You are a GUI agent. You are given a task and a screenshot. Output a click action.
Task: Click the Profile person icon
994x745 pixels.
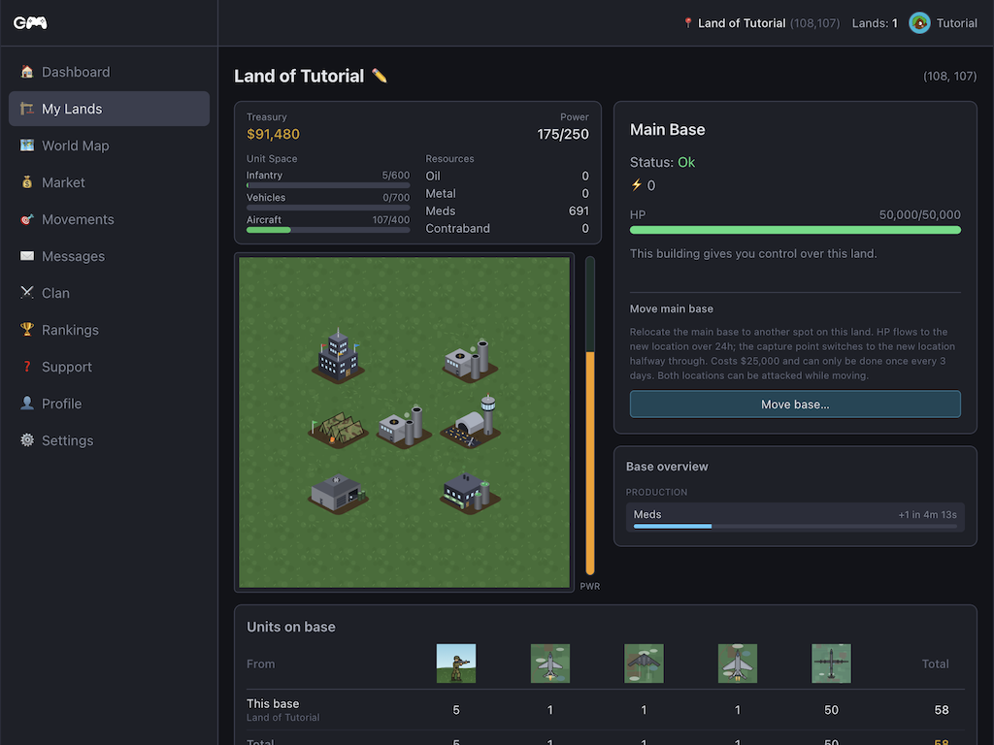pyautogui.click(x=26, y=403)
